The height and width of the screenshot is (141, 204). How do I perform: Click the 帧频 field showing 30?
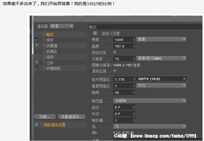click(123, 93)
